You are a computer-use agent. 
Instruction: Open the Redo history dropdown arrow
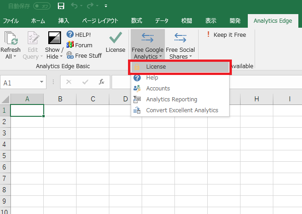(x=97, y=6)
